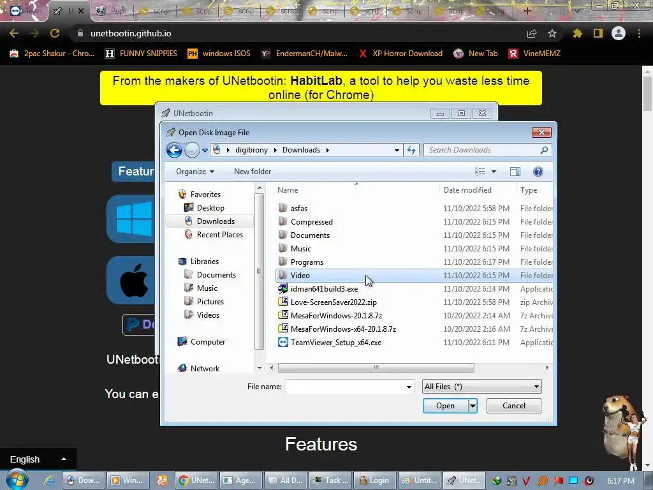The image size is (653, 490).
Task: Share this page icon in Chrome
Action: 532,33
